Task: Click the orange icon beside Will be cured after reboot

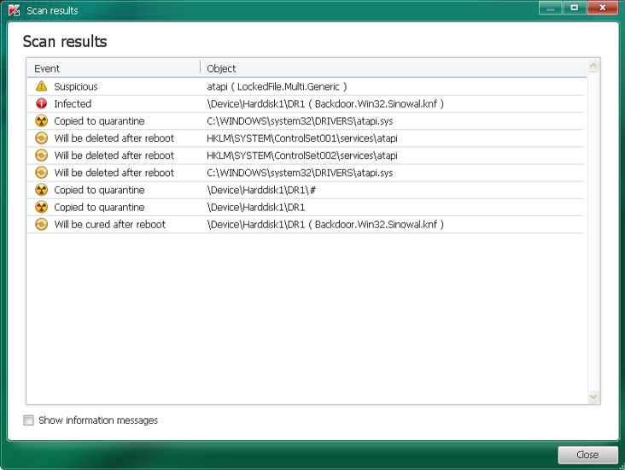Action: (41, 224)
